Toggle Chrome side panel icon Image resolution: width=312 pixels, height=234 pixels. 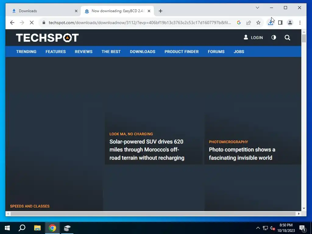pyautogui.click(x=280, y=23)
